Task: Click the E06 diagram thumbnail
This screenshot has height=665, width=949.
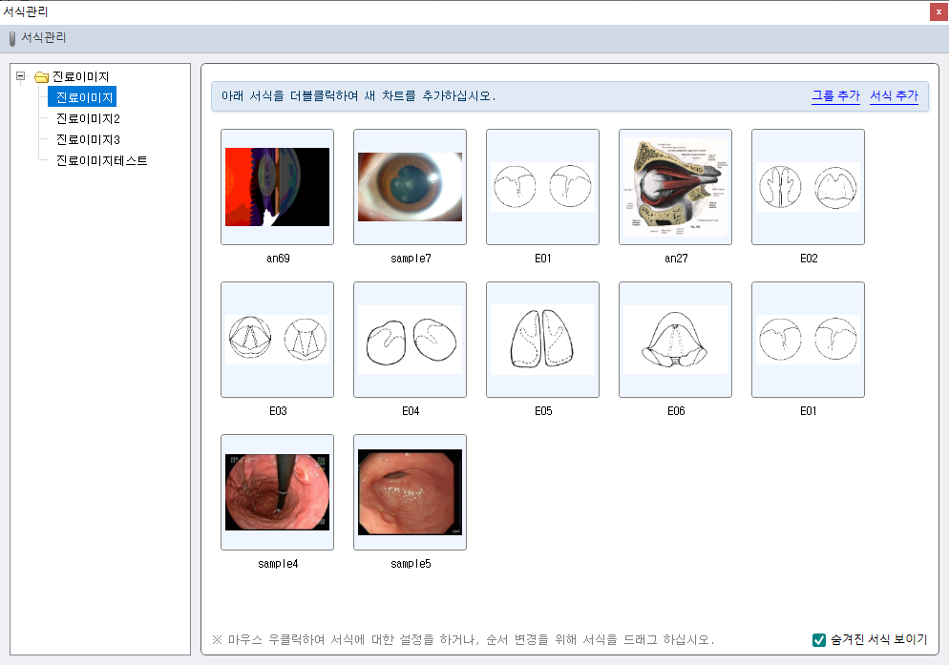Action: pos(675,340)
